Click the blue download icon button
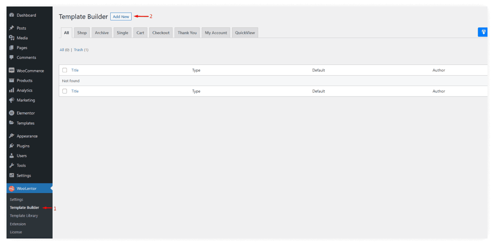This screenshot has height=245, width=494. pos(483,32)
